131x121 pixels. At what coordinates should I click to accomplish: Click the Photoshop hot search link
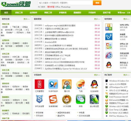coord(66,7)
